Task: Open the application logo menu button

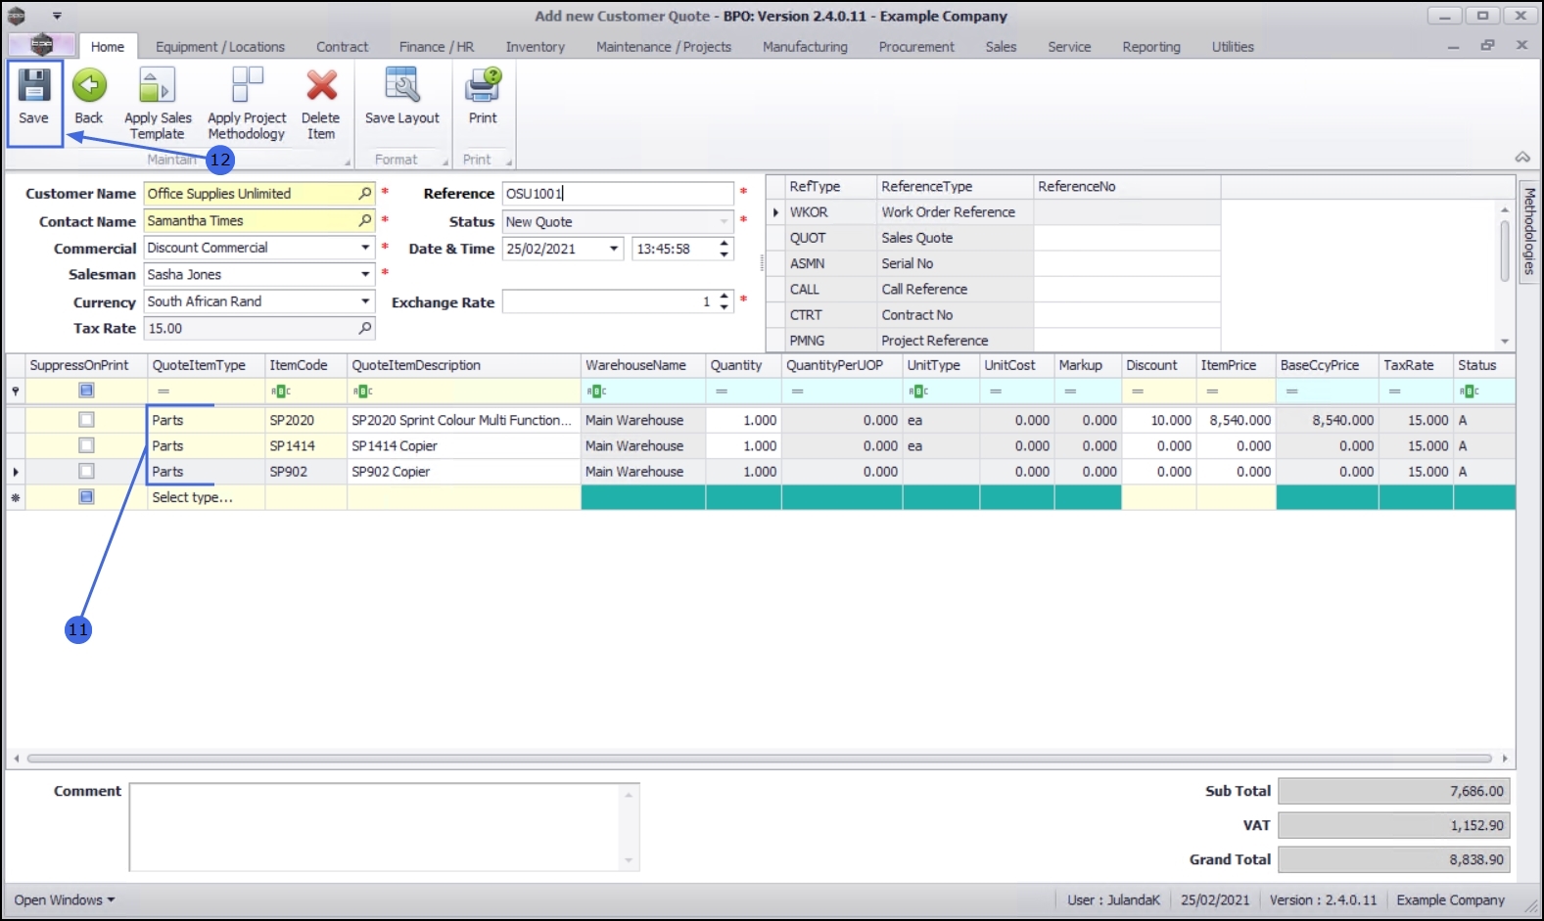Action: (41, 45)
